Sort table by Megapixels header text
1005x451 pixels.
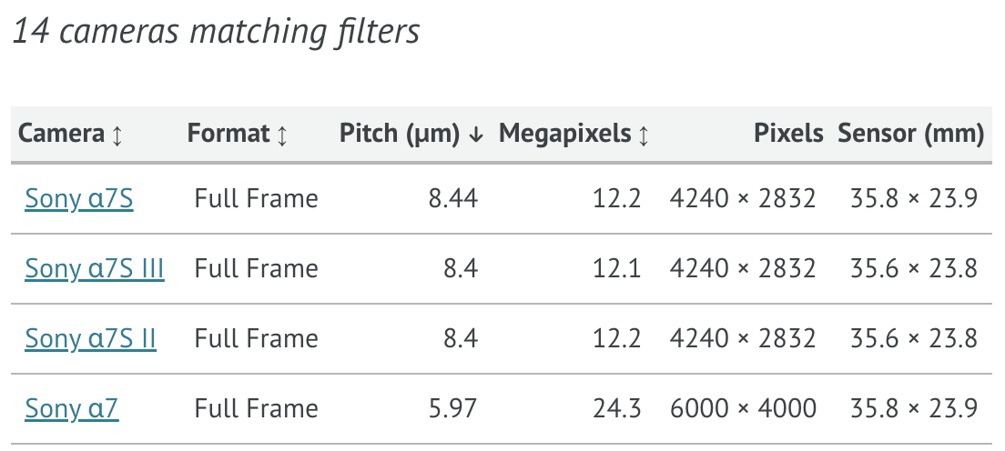click(x=565, y=135)
